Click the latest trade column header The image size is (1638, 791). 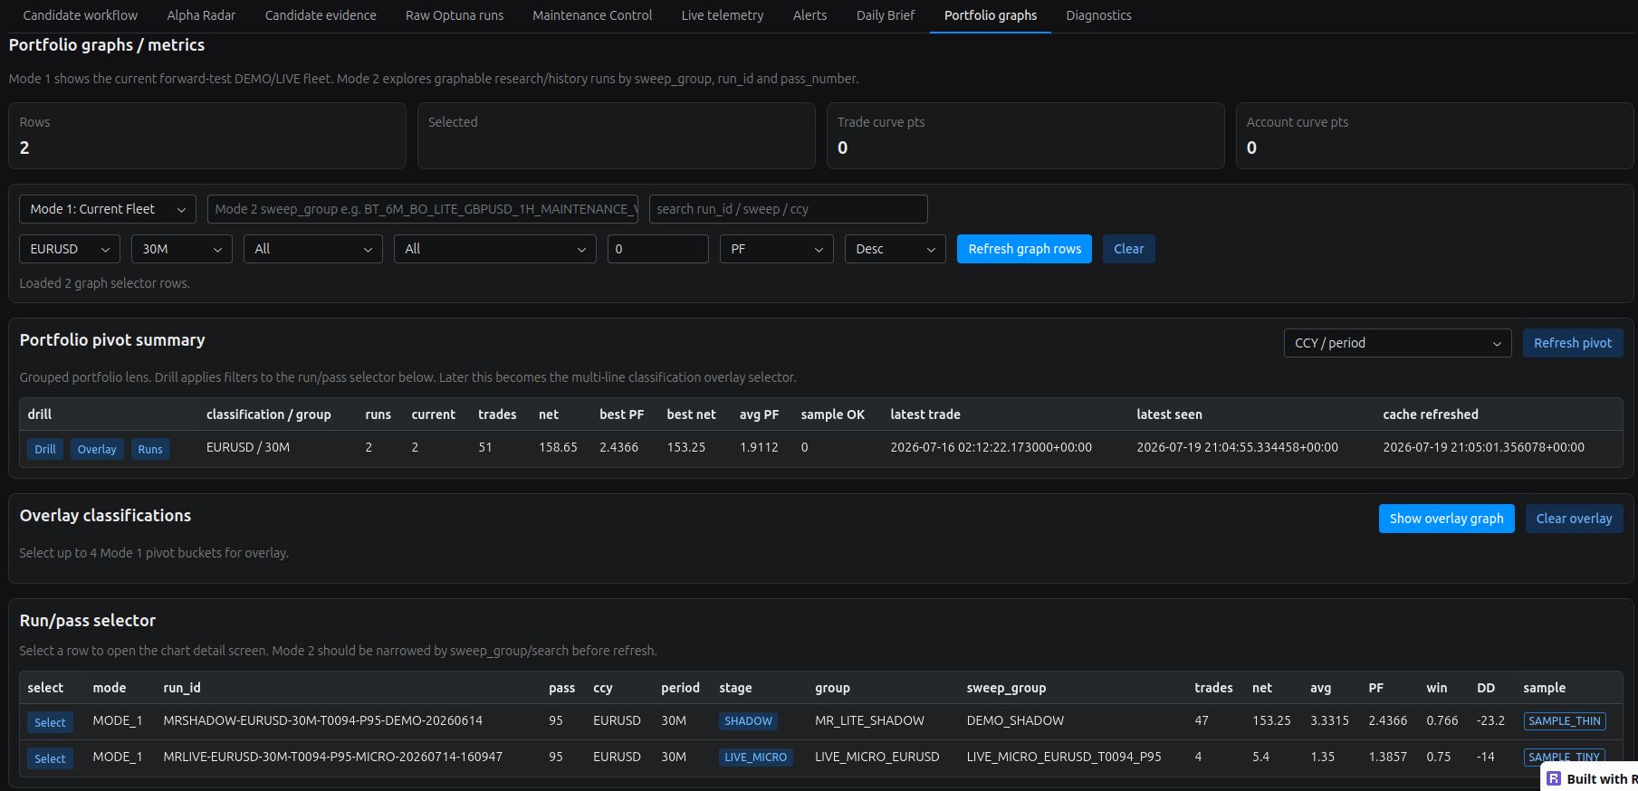point(924,415)
